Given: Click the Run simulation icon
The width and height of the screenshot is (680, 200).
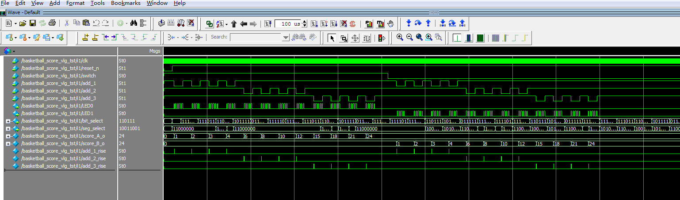Looking at the screenshot, I should 314,23.
